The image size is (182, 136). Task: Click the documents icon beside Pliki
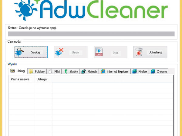tap(50, 72)
